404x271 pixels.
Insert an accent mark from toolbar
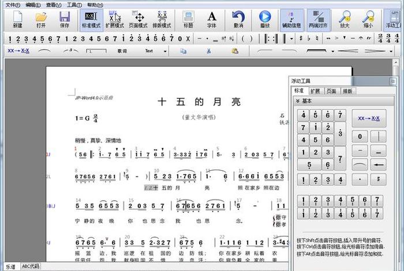click(x=336, y=39)
